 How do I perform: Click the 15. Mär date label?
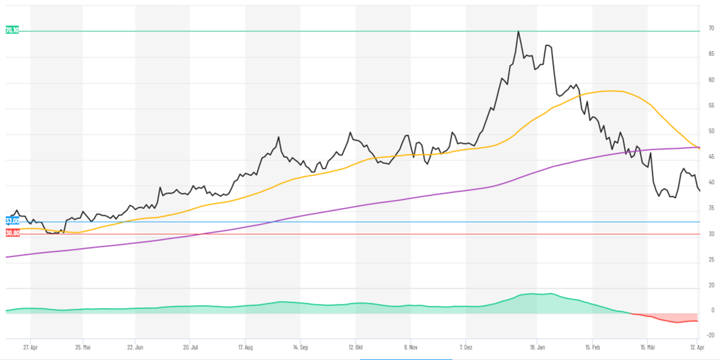tap(647, 347)
